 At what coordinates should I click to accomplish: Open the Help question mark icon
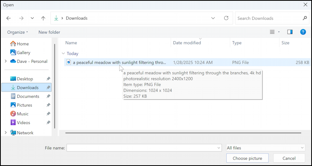[303, 32]
